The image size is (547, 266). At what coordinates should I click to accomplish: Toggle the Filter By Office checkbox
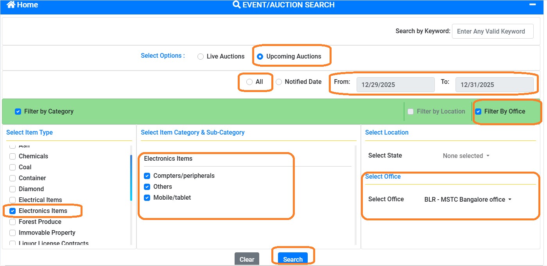(478, 112)
